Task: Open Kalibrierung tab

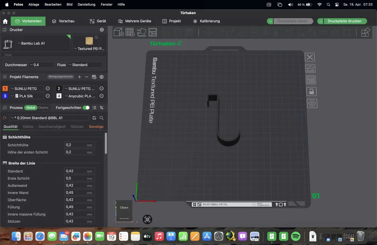Action: 207,21
